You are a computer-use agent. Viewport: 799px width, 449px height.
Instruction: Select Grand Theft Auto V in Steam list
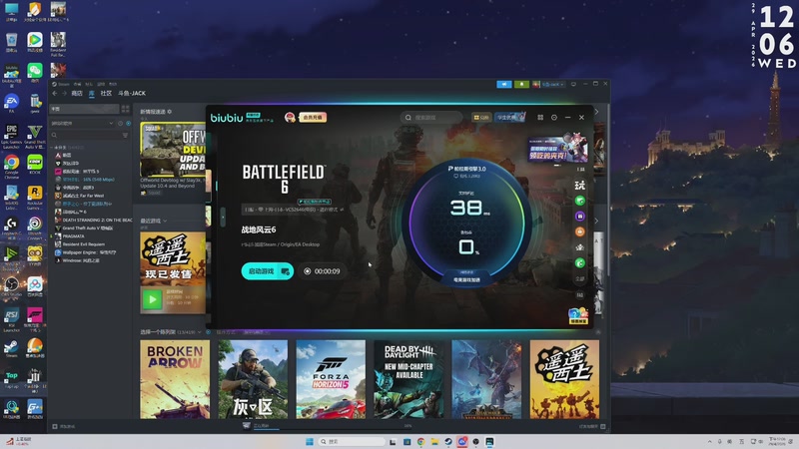point(84,228)
